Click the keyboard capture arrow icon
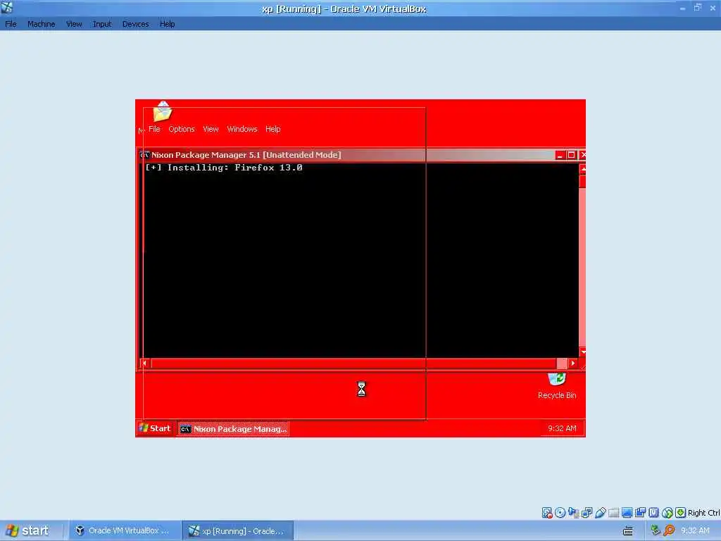The width and height of the screenshot is (721, 541). tap(681, 513)
